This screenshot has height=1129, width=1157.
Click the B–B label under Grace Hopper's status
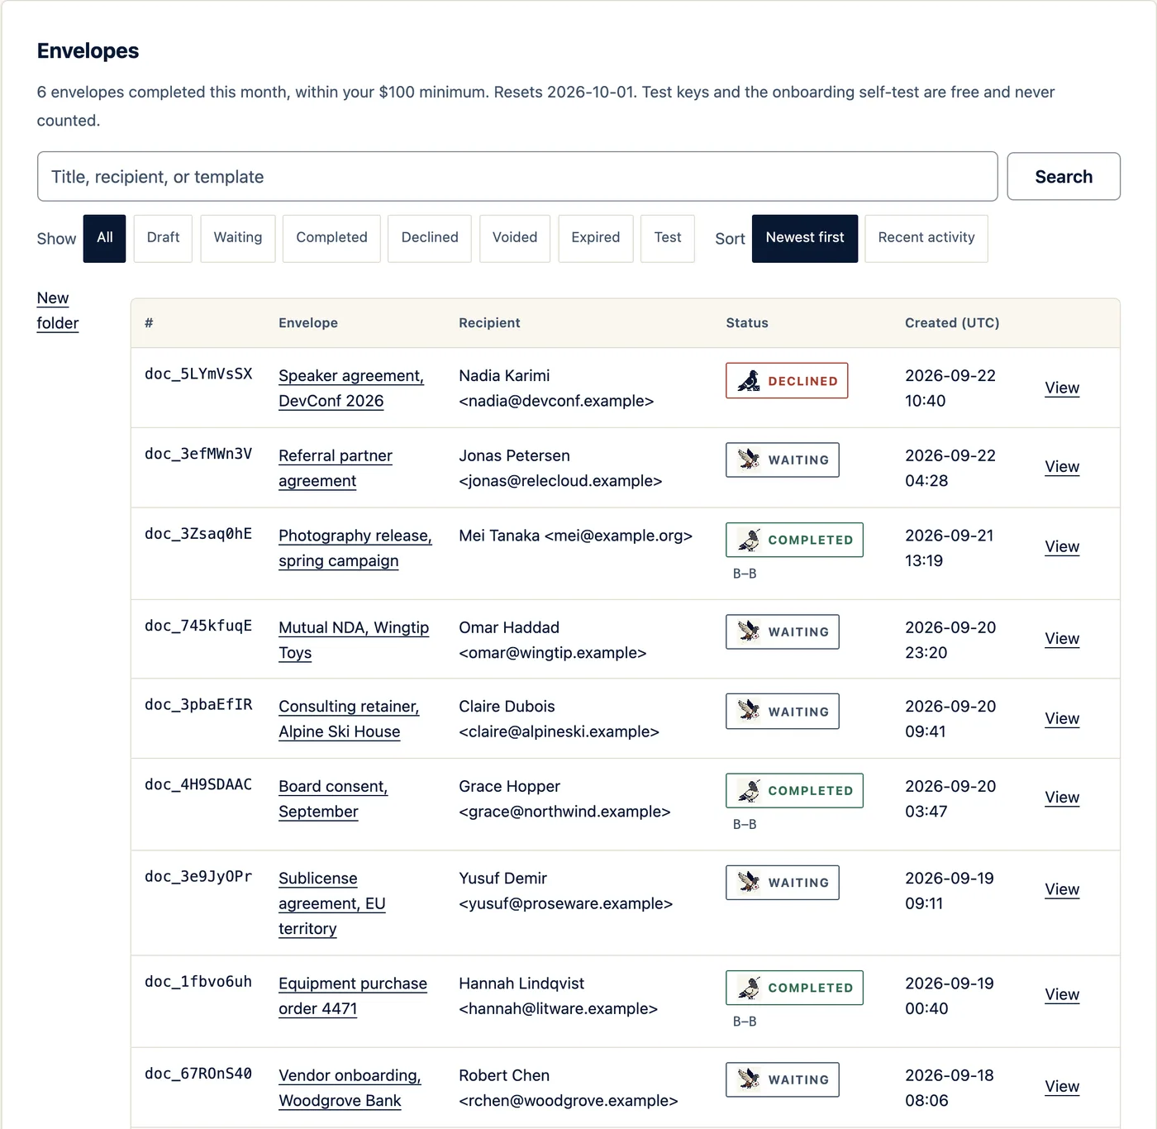point(745,824)
